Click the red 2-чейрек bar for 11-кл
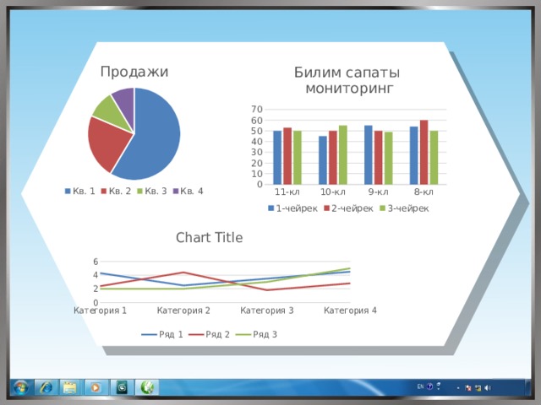Viewport: 541px width, 405px height. [287, 156]
